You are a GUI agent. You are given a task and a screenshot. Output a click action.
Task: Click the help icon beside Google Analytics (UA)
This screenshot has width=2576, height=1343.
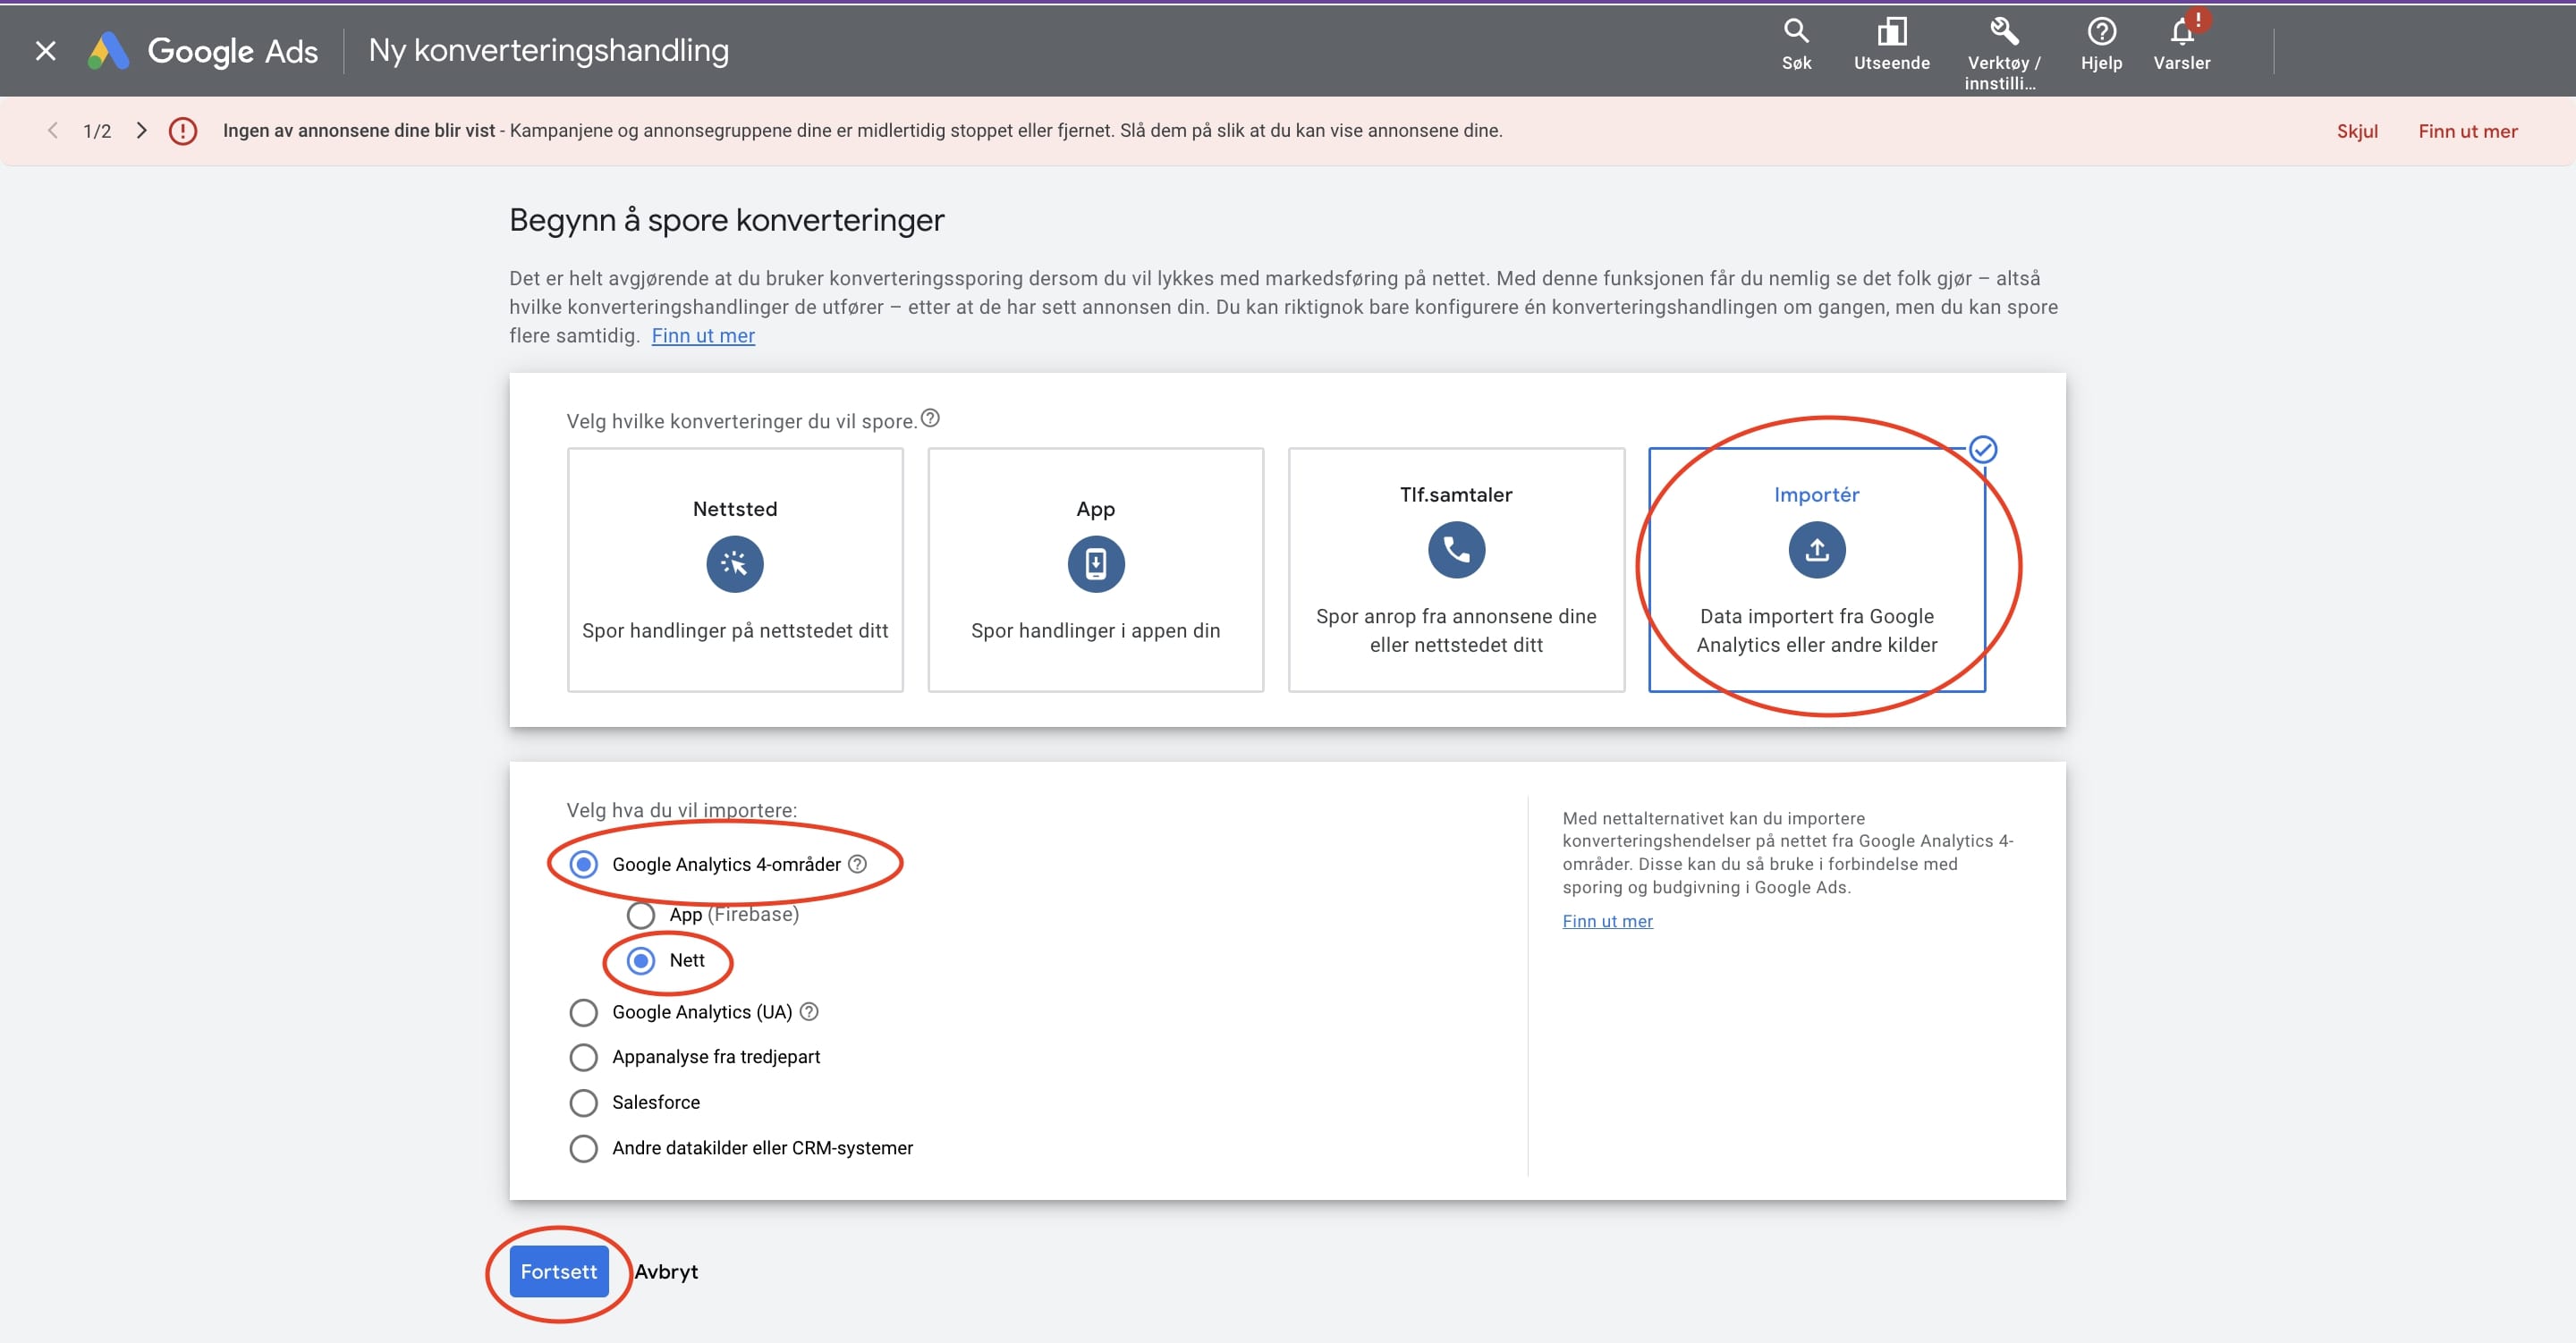(809, 1012)
